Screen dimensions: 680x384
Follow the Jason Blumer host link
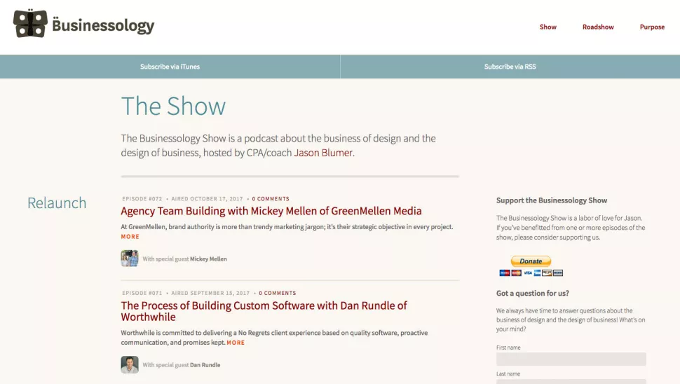[323, 153]
